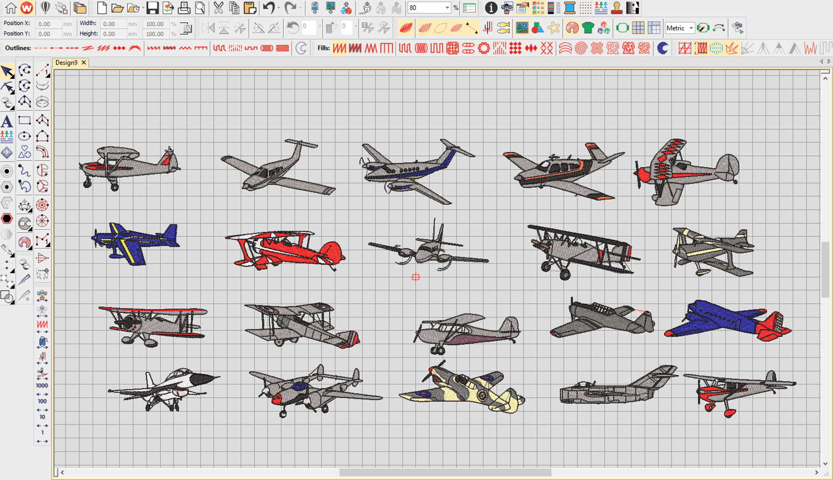Toggle the Show Hoop display button
Viewport: 833px width, 480px height.
[623, 28]
